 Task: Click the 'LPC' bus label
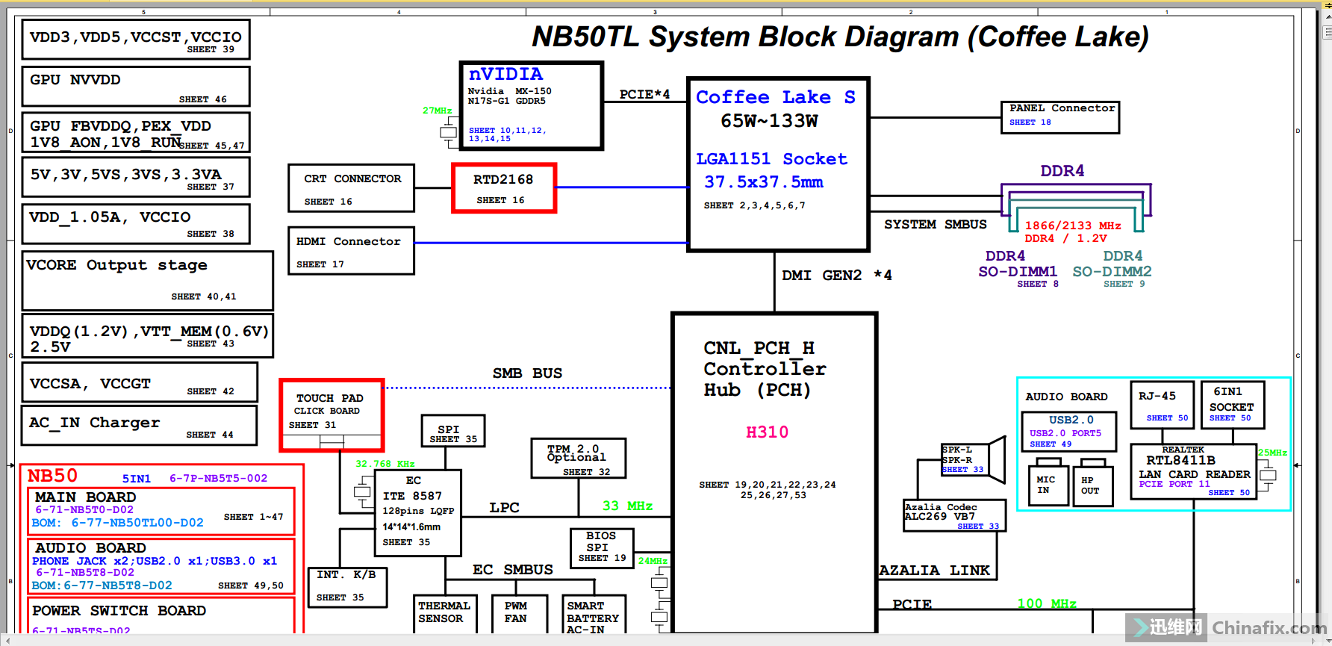point(504,508)
